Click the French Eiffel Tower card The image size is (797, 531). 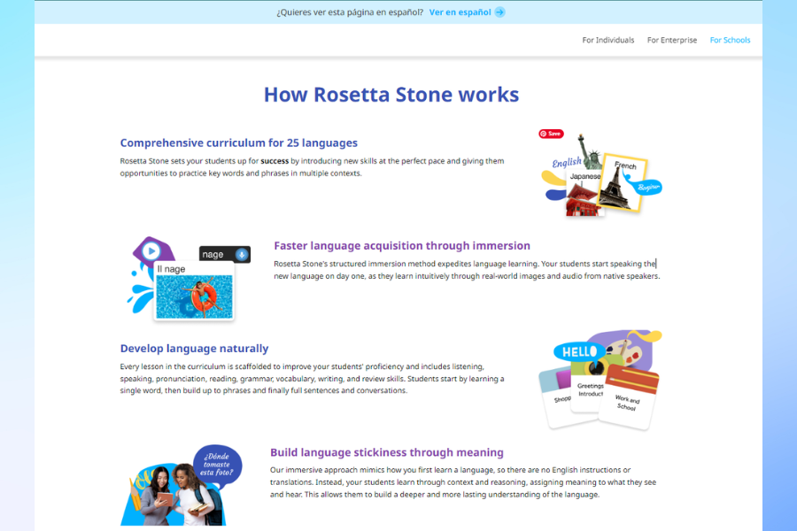(623, 183)
